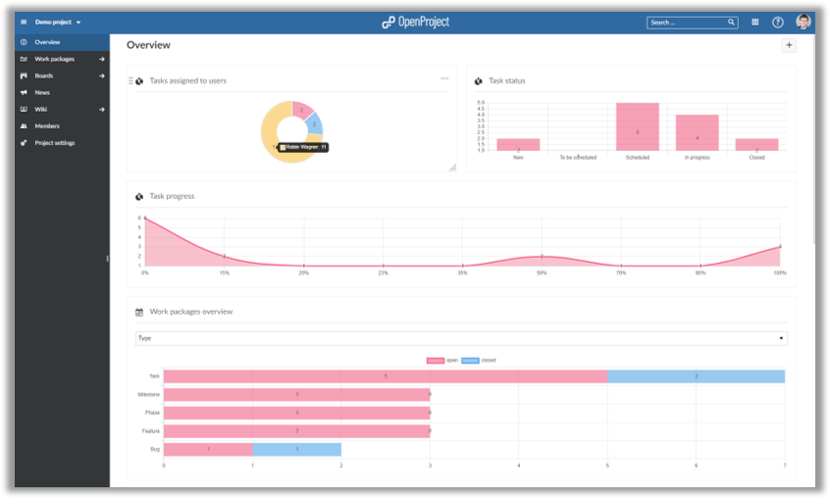
Task: Open Project settings from the sidebar
Action: [x=55, y=143]
